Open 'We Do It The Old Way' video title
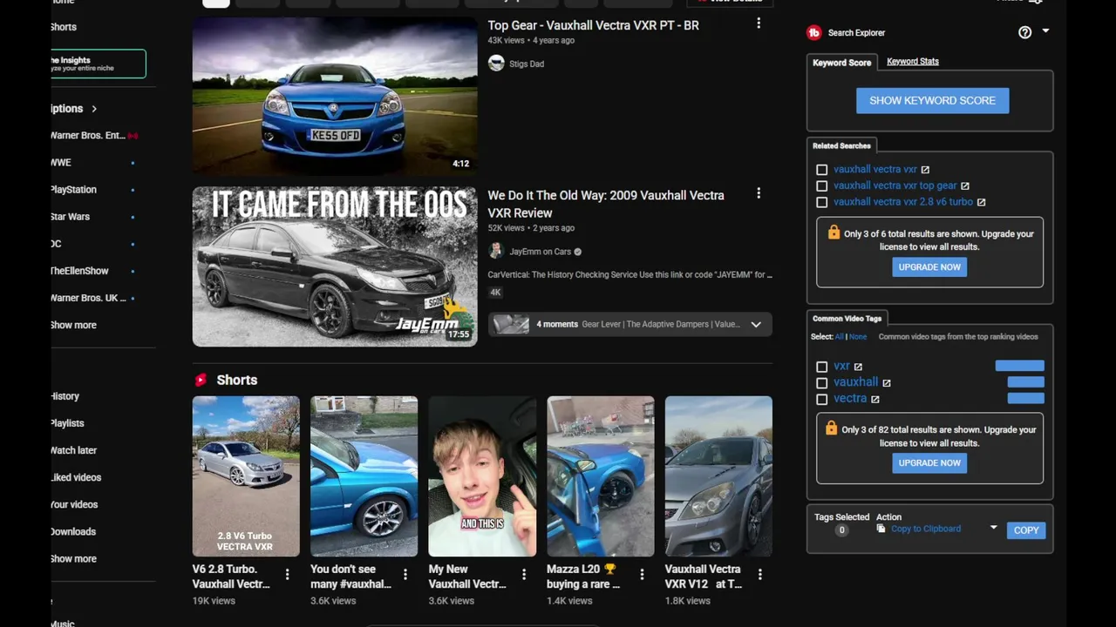The image size is (1116, 627). coord(606,204)
